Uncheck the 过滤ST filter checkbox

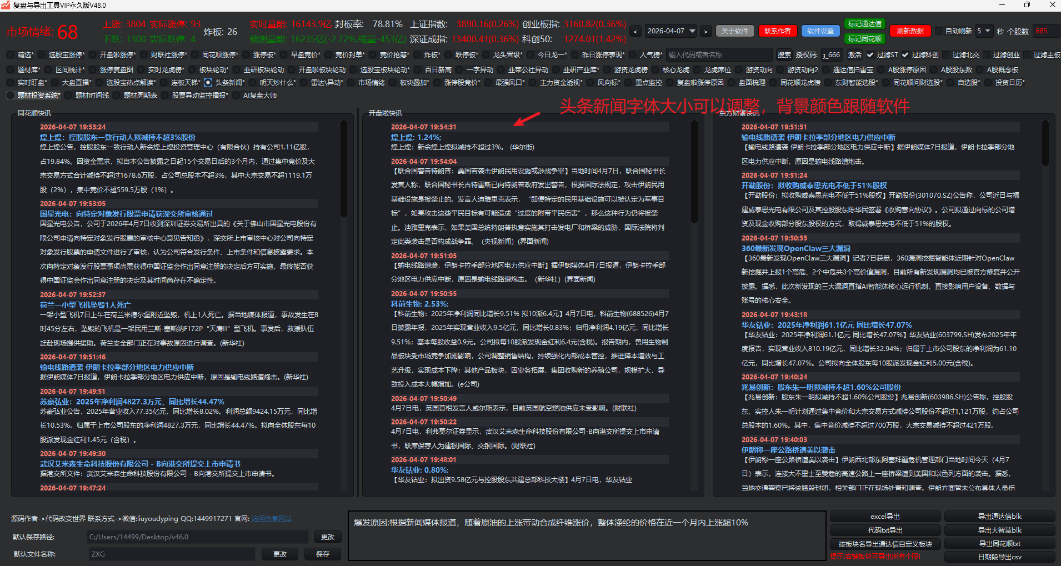(x=870, y=55)
